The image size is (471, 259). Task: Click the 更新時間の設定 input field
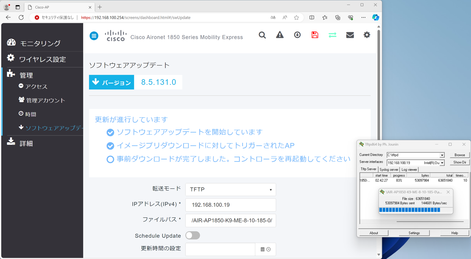pos(220,249)
